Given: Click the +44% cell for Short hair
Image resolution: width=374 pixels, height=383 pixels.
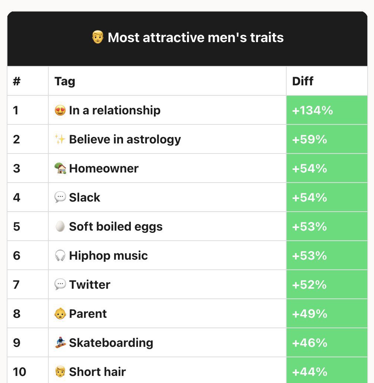Looking at the screenshot, I should pos(326,371).
